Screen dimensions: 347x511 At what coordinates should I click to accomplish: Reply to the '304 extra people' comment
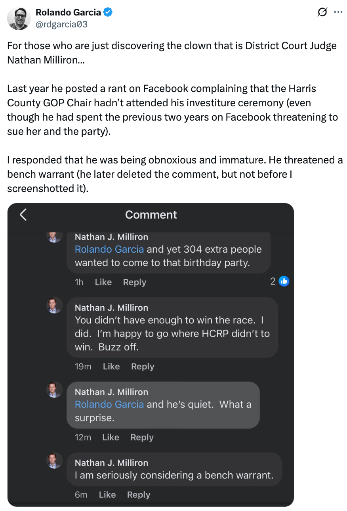point(135,282)
